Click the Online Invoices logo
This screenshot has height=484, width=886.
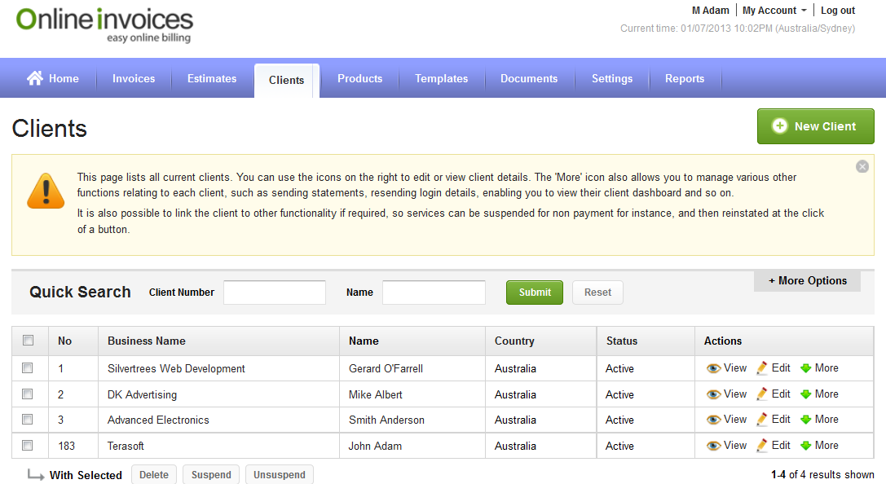point(105,24)
